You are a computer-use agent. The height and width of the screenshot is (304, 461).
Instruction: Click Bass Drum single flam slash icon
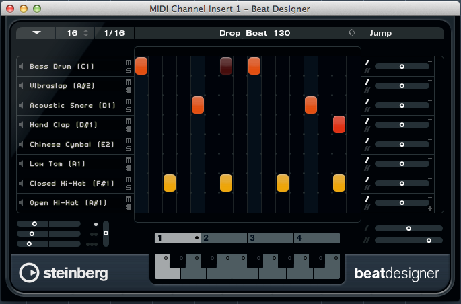pyautogui.click(x=367, y=63)
